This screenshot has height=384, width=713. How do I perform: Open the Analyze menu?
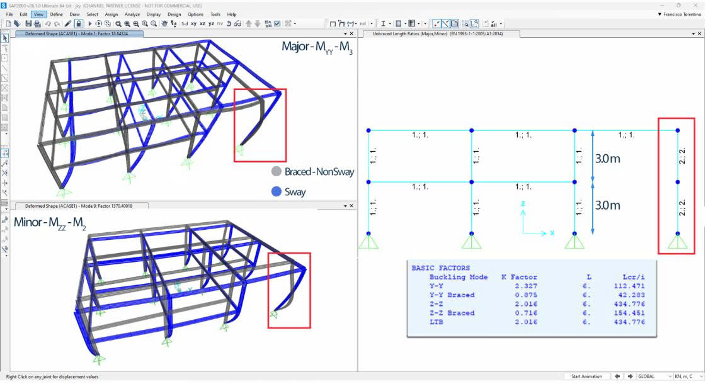point(132,14)
